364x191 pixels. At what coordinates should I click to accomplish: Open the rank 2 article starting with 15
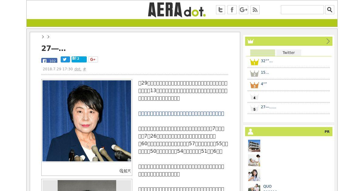[265, 72]
